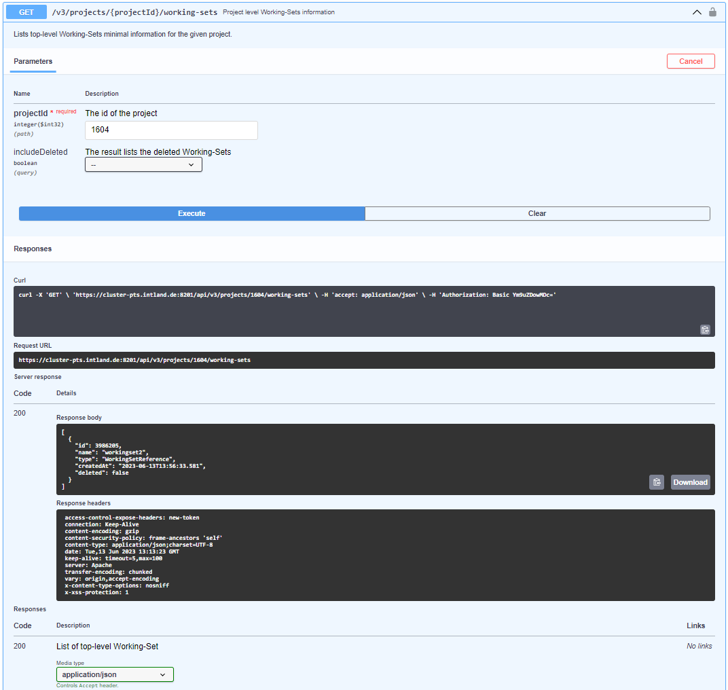Click the "Controls Accept header." note
The image size is (728, 690).
pos(88,685)
